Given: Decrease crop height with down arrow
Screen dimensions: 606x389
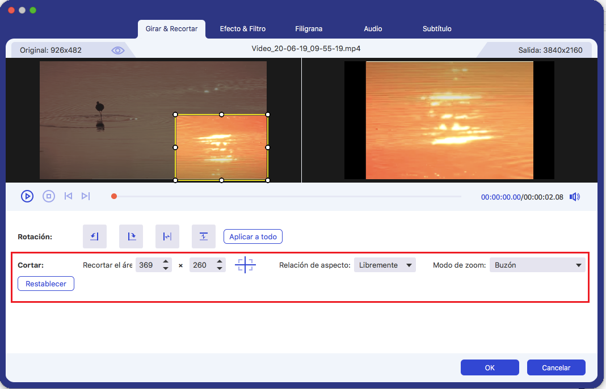Looking at the screenshot, I should tap(220, 268).
